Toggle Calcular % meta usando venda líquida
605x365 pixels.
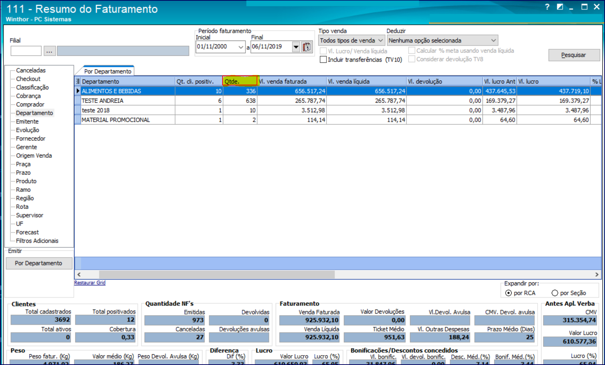pos(412,50)
